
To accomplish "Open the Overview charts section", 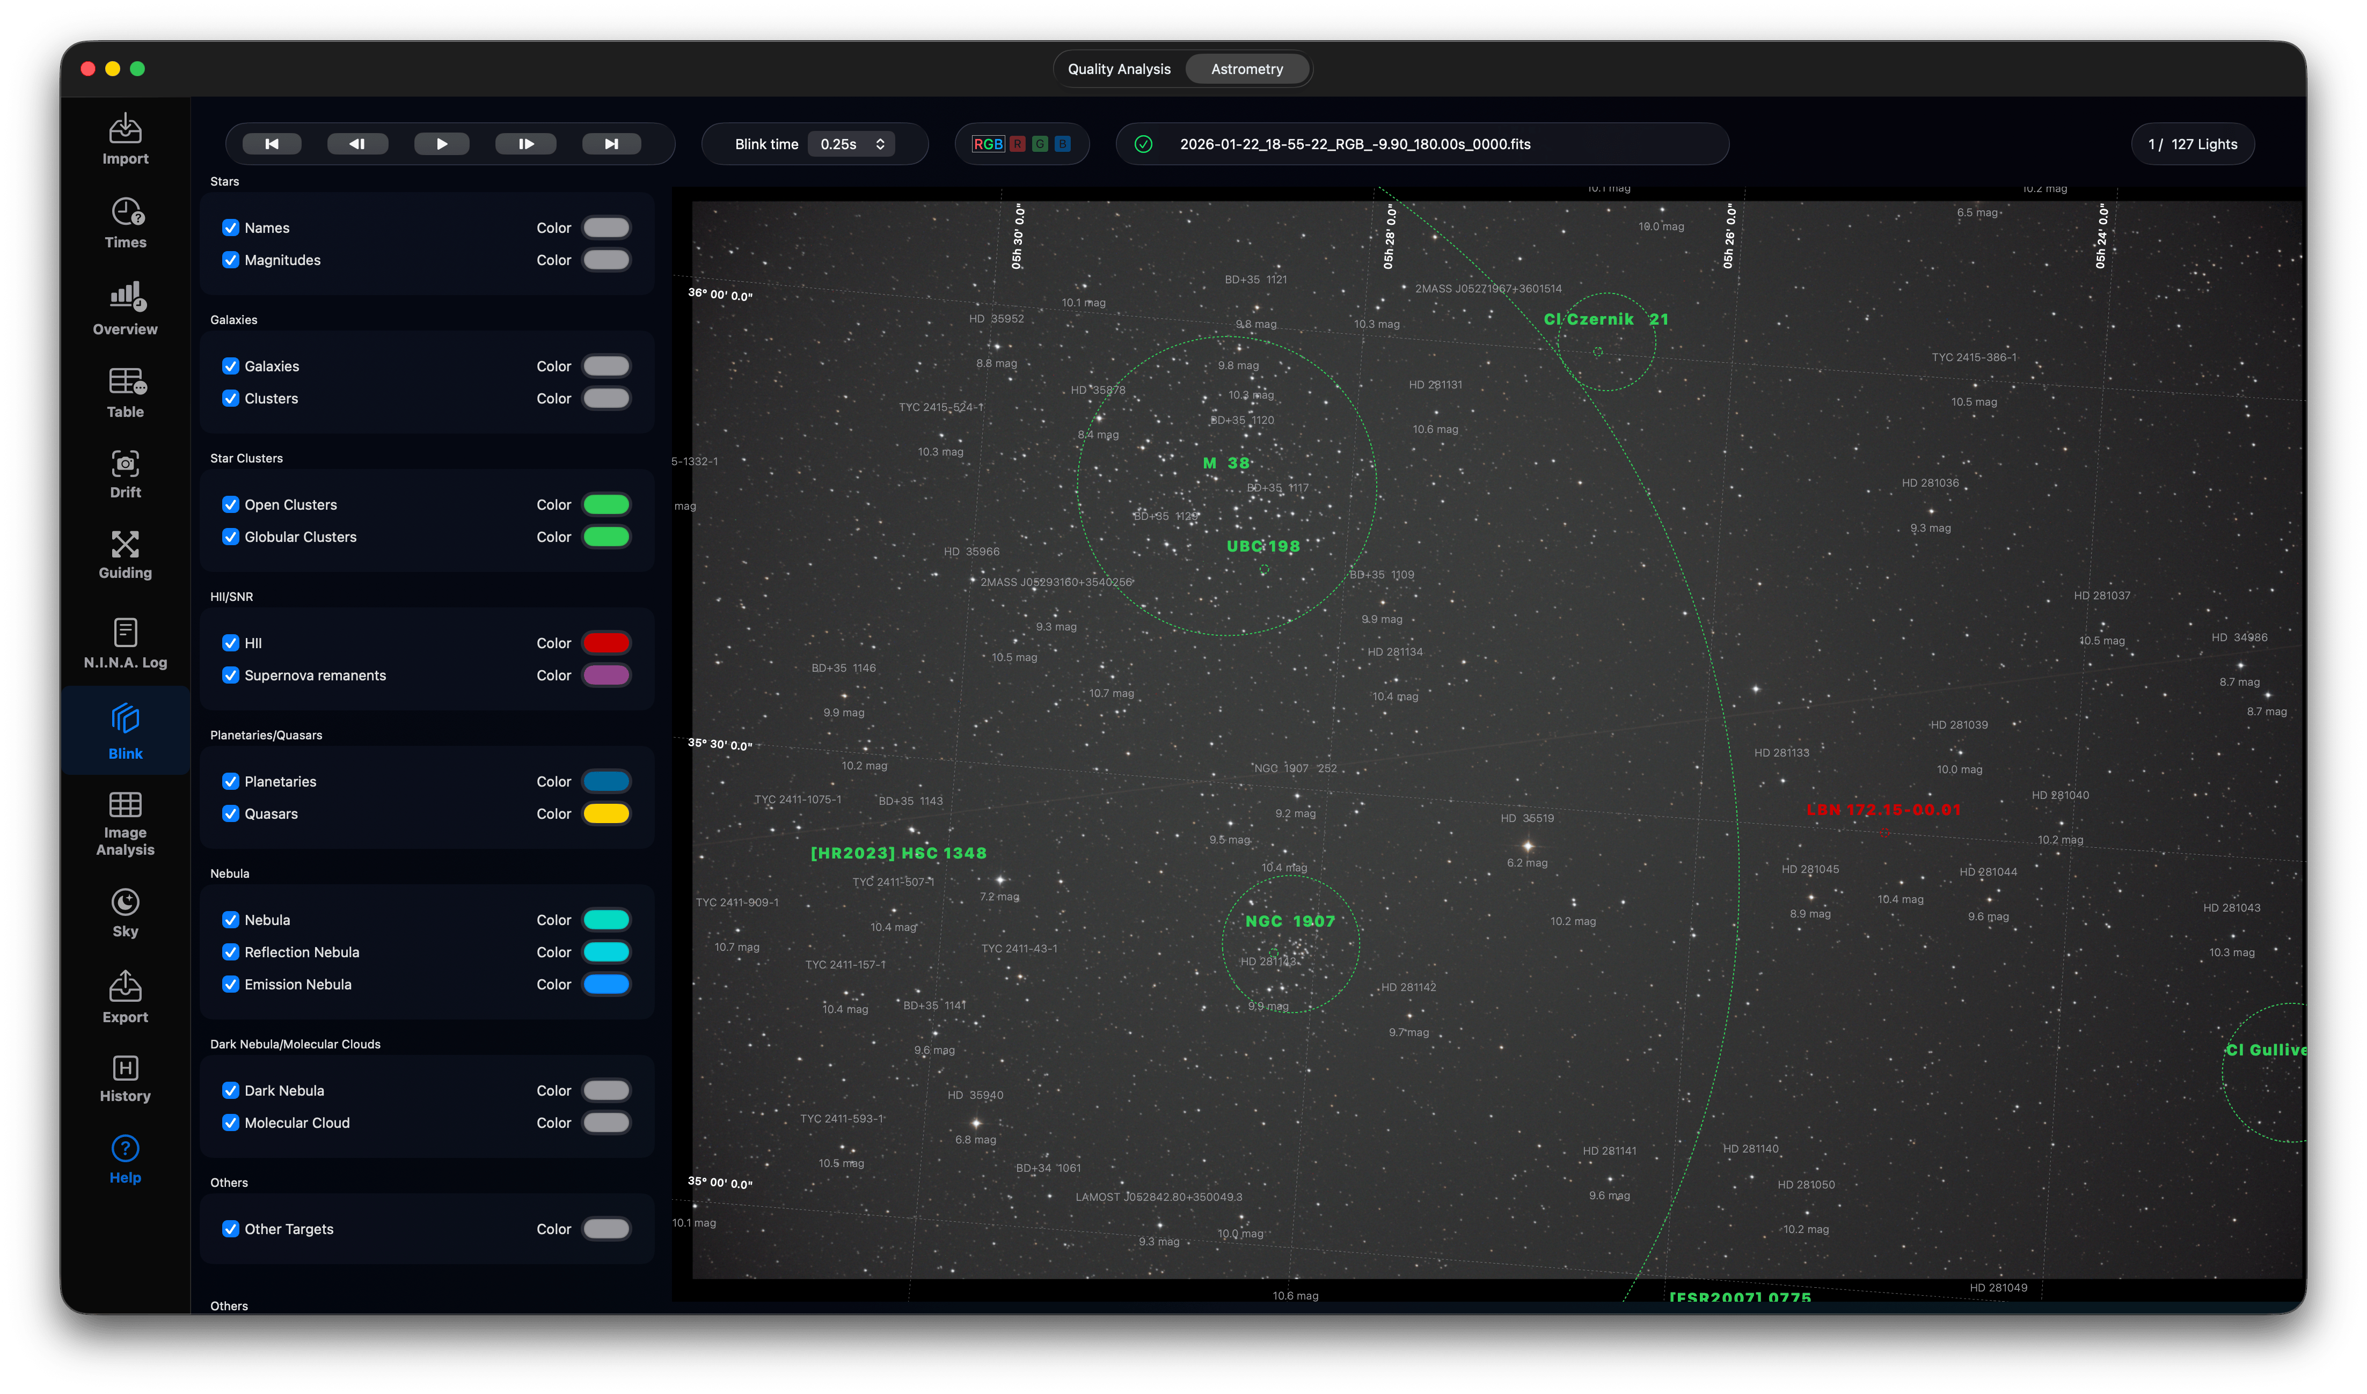I will click(x=125, y=308).
